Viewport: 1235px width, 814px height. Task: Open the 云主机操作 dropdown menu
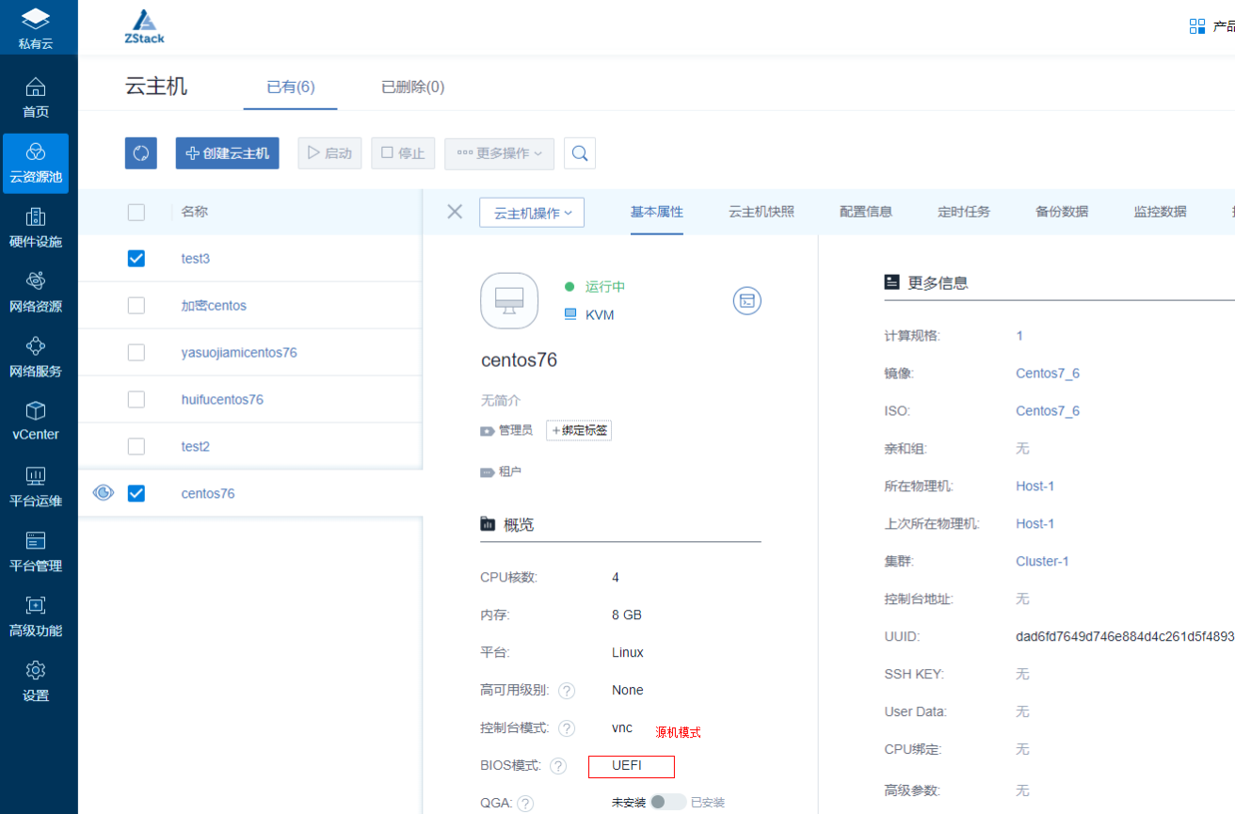point(532,213)
